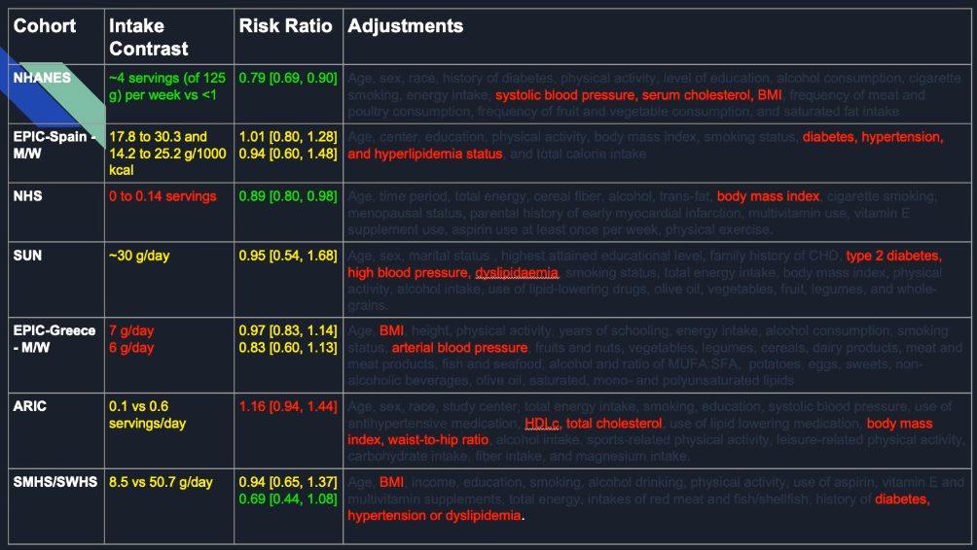Viewport: 977px width, 550px height.
Task: Click 'arterial blood pressure' red text
Action: point(460,348)
